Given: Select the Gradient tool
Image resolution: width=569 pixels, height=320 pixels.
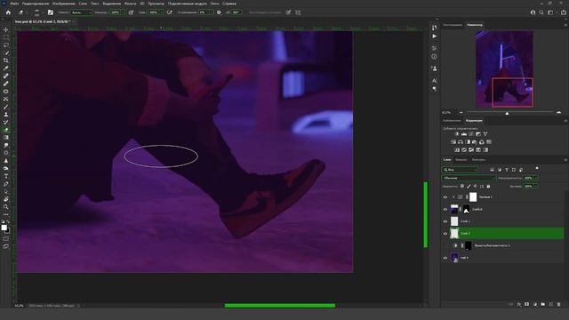Looking at the screenshot, I should pos(6,138).
